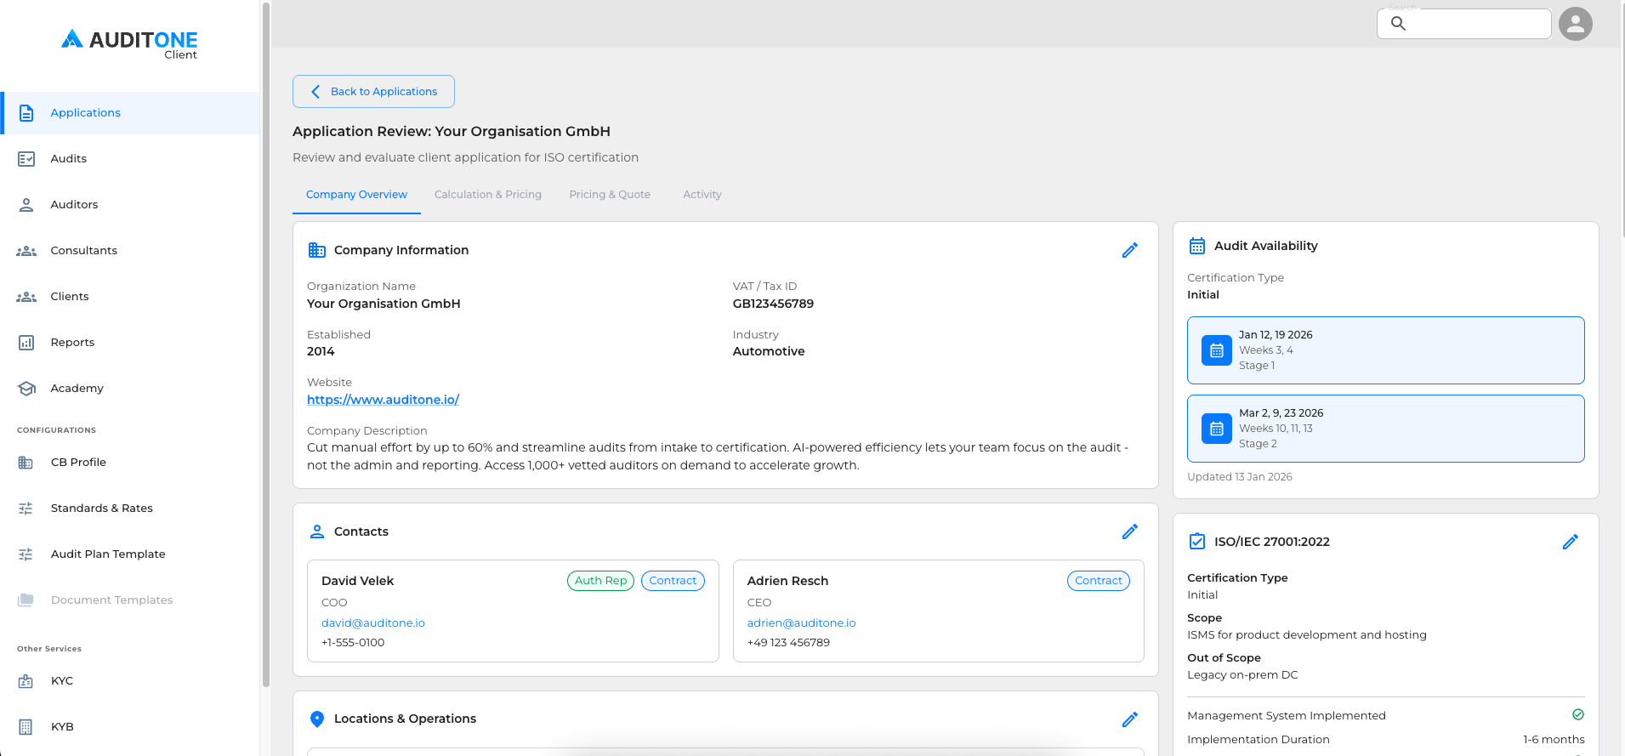This screenshot has height=756, width=1625.
Task: Click the Standards & Rates sliders icon
Action: [x=26, y=509]
